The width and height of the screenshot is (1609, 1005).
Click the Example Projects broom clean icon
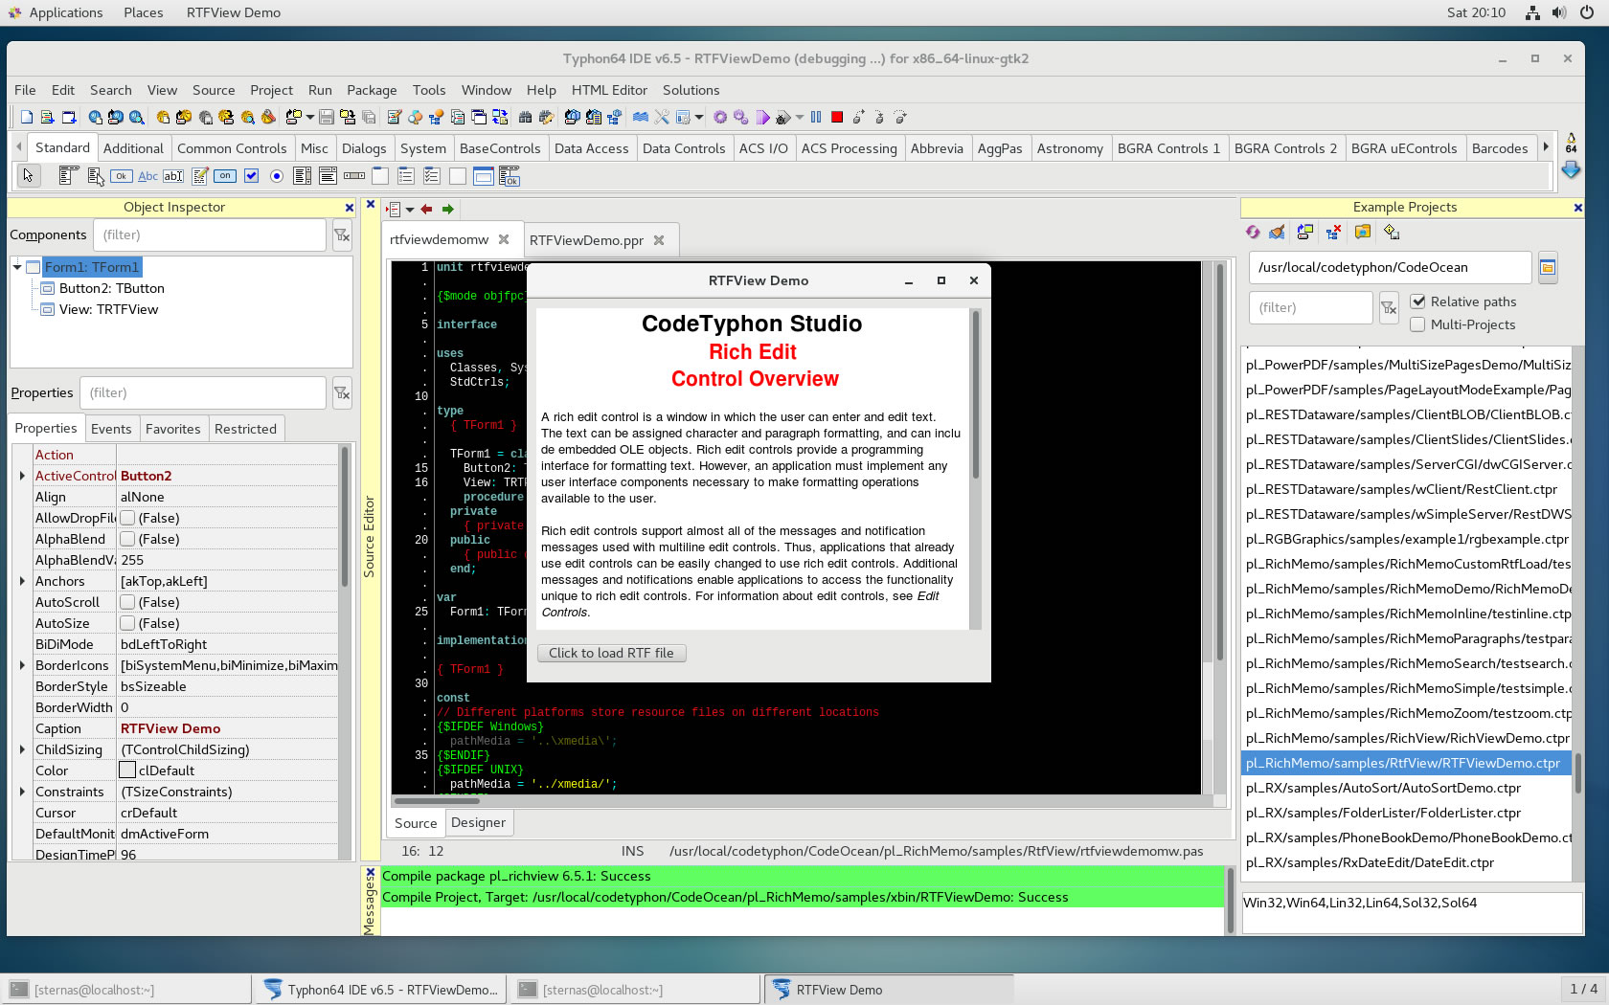[1277, 232]
